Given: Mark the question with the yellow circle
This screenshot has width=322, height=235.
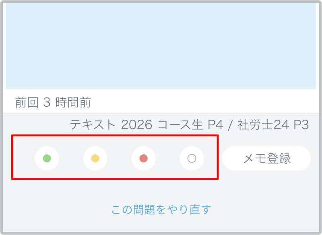Looking at the screenshot, I should [x=95, y=158].
